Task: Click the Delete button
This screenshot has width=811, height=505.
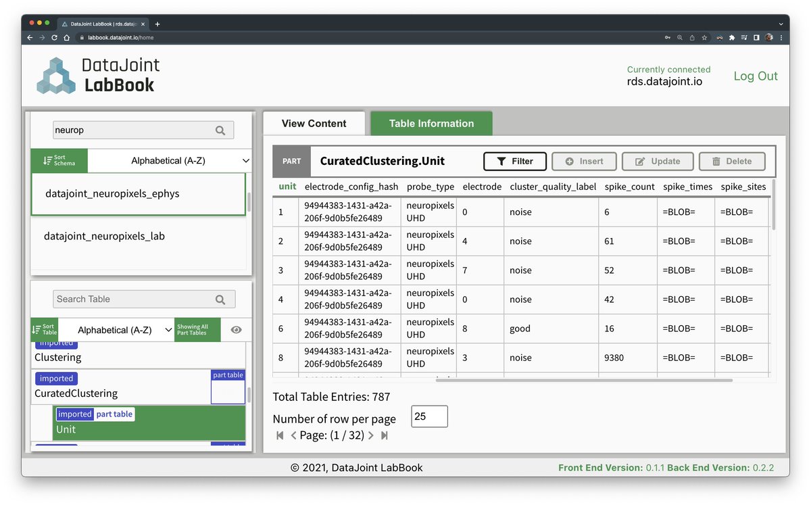Action: pos(732,162)
